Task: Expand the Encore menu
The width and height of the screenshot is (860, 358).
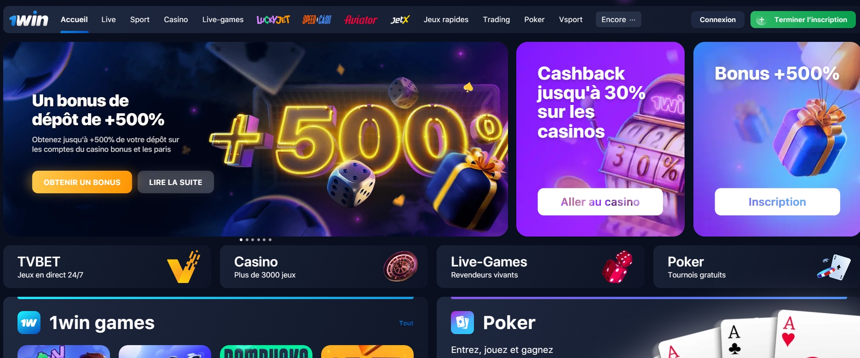Action: pos(618,19)
